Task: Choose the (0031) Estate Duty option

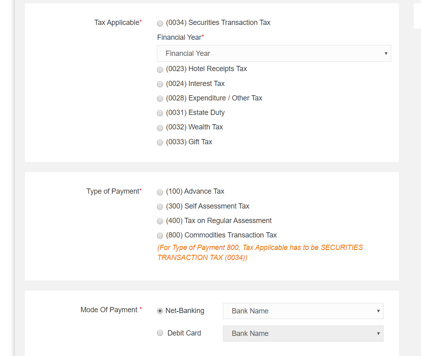Action: click(160, 113)
